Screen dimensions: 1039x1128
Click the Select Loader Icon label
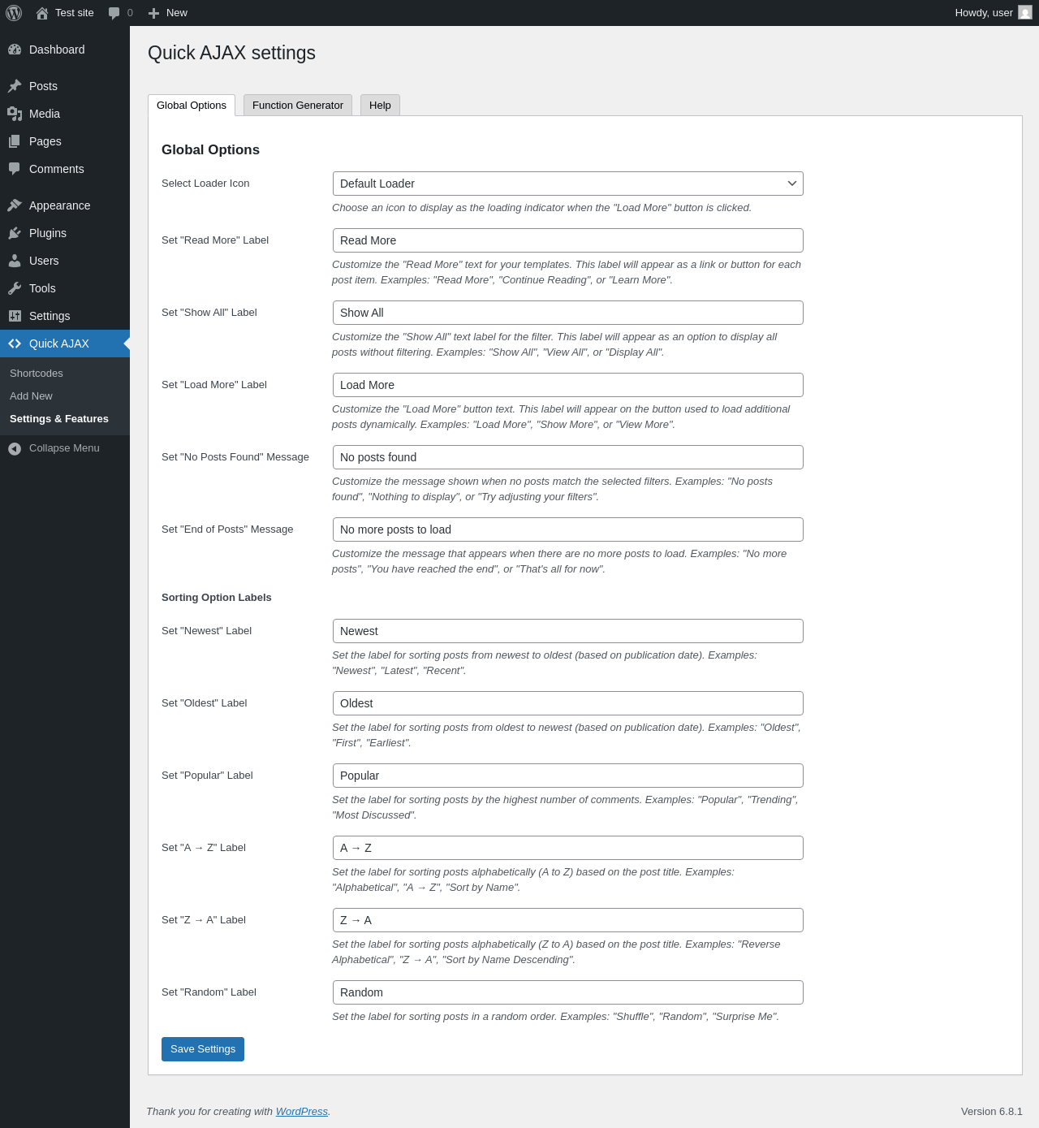(x=205, y=184)
